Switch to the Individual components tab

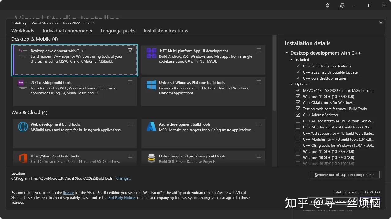[x=67, y=31]
